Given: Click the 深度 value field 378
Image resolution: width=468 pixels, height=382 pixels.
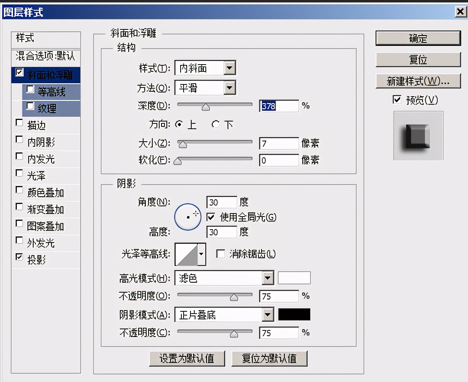Looking at the screenshot, I should tap(279, 106).
